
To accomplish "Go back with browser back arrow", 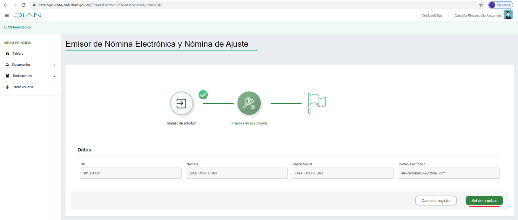I will 6,5.
